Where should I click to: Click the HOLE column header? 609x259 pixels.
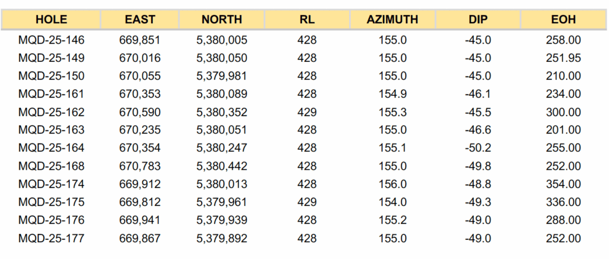click(51, 20)
